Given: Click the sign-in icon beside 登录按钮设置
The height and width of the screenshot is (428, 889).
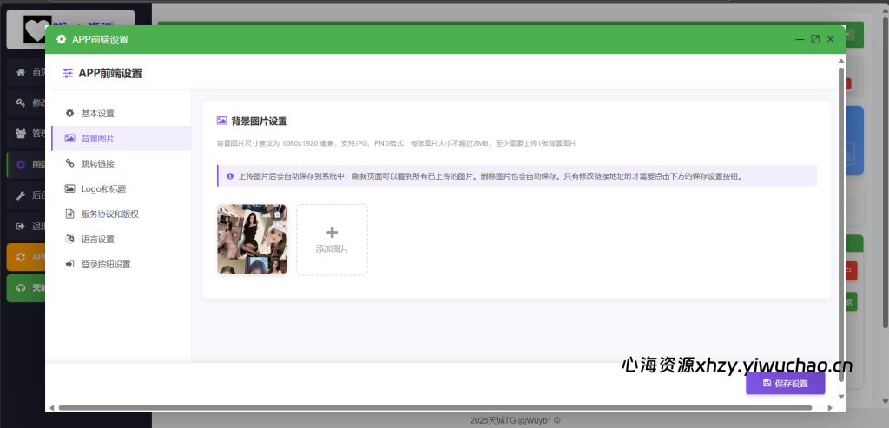Looking at the screenshot, I should click(x=69, y=264).
